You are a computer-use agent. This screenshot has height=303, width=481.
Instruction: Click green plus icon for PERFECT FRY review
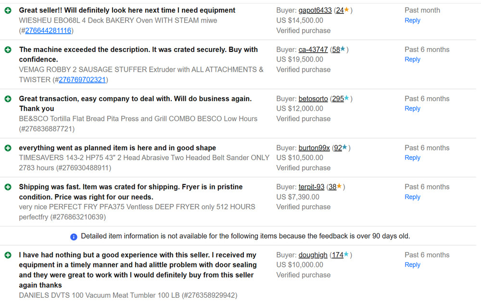8,187
